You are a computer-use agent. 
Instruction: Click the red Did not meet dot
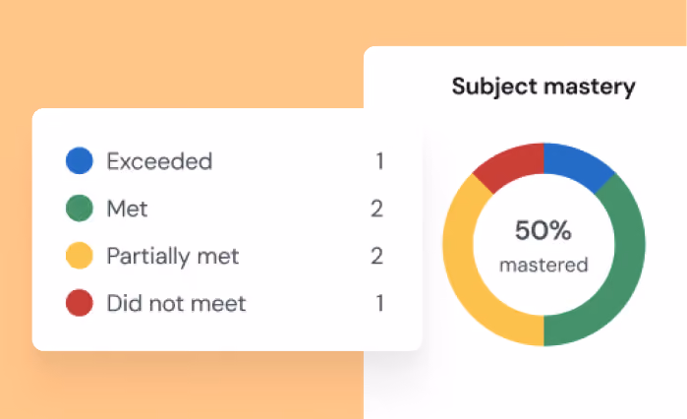pos(80,303)
